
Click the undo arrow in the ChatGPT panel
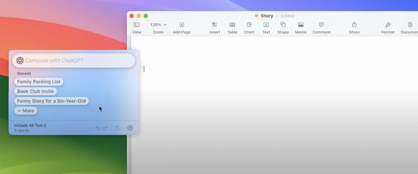coord(98,128)
